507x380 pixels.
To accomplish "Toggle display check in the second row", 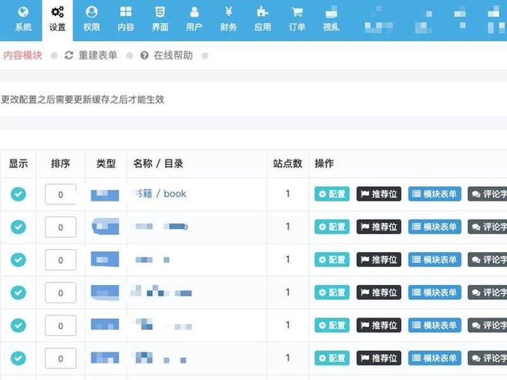I will click(18, 227).
